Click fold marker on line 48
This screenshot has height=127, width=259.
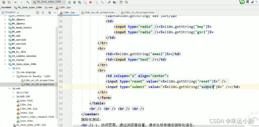coord(72,70)
